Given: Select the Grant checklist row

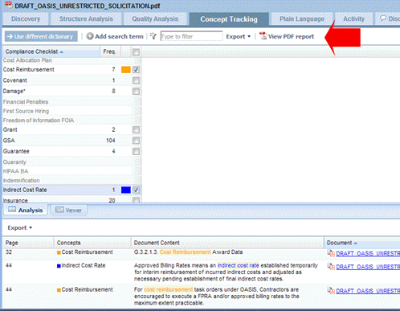Looking at the screenshot, I should 71,129.
